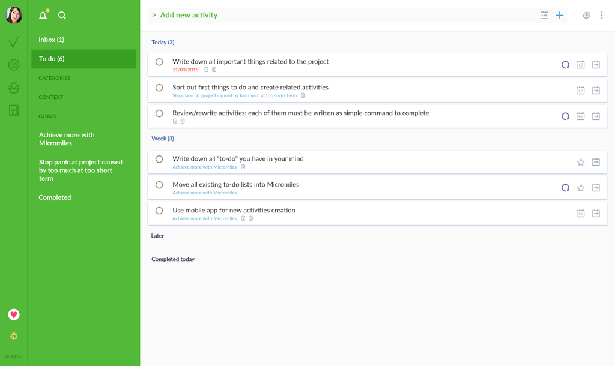Click the user profile avatar
This screenshot has height=366, width=615.
[x=14, y=15]
